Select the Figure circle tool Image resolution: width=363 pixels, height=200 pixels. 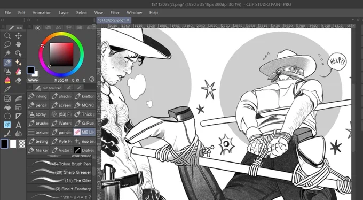tap(7, 116)
